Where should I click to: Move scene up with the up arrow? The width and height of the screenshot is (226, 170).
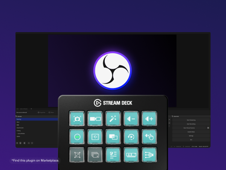point(29,143)
